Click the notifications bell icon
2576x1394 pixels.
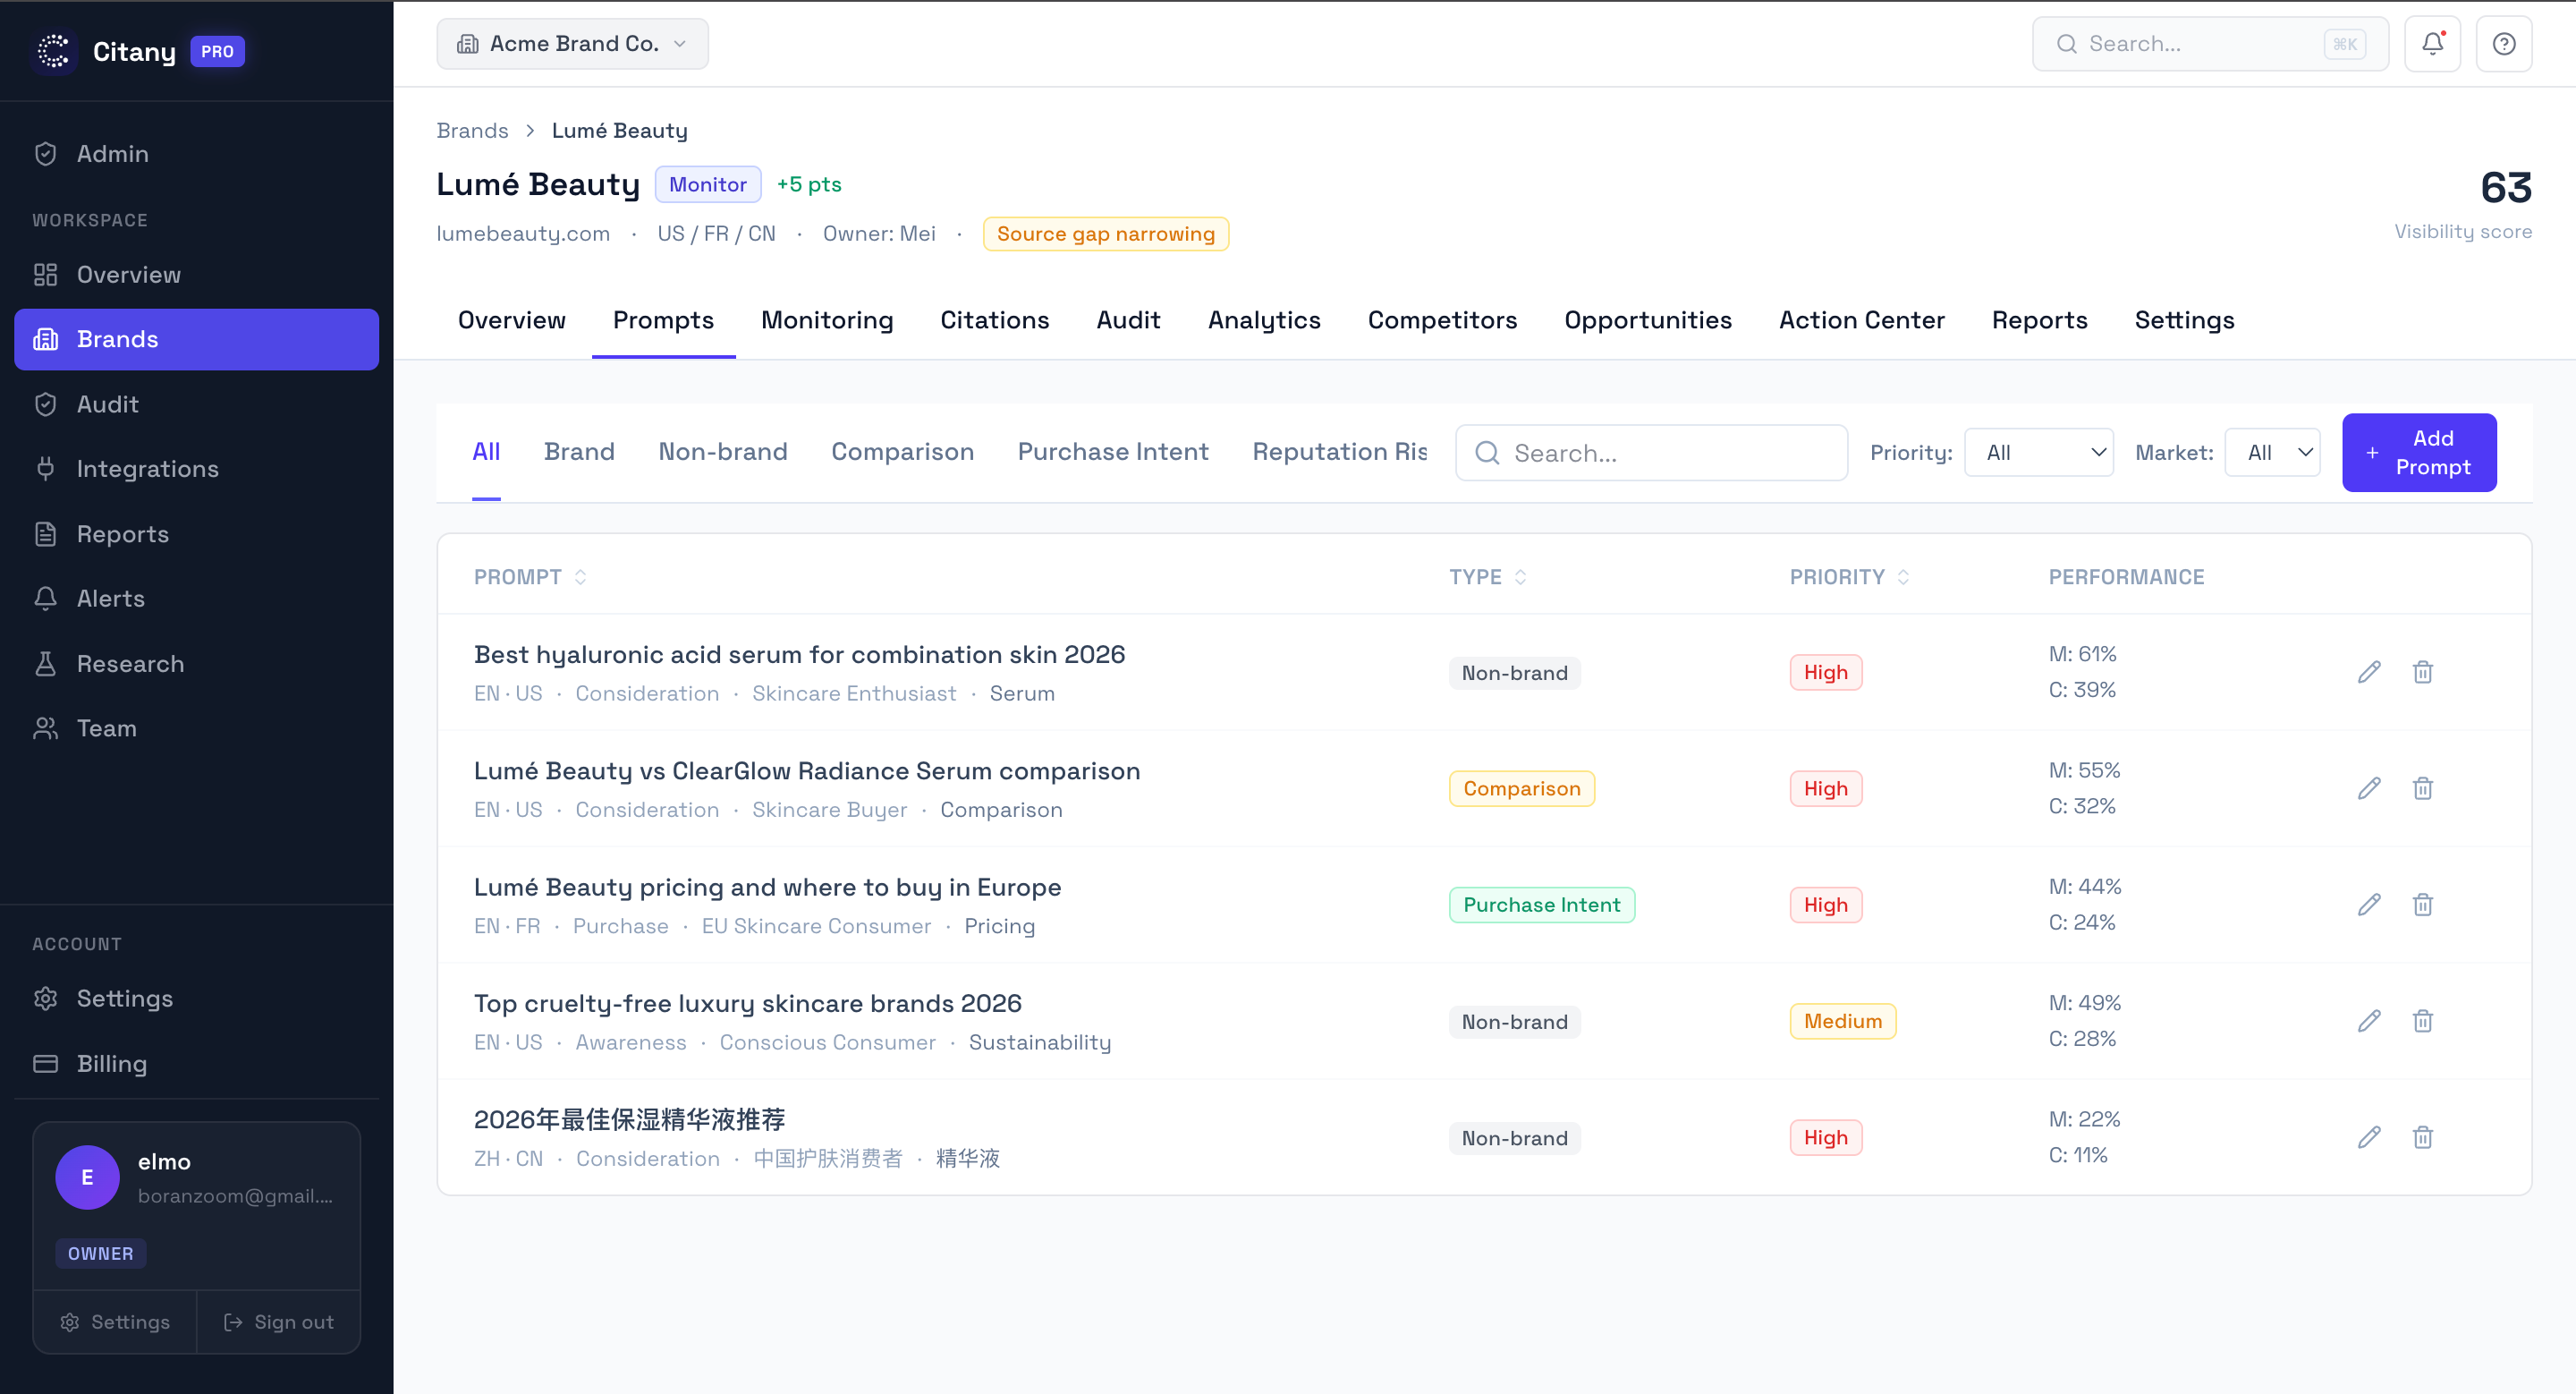pyautogui.click(x=2432, y=44)
